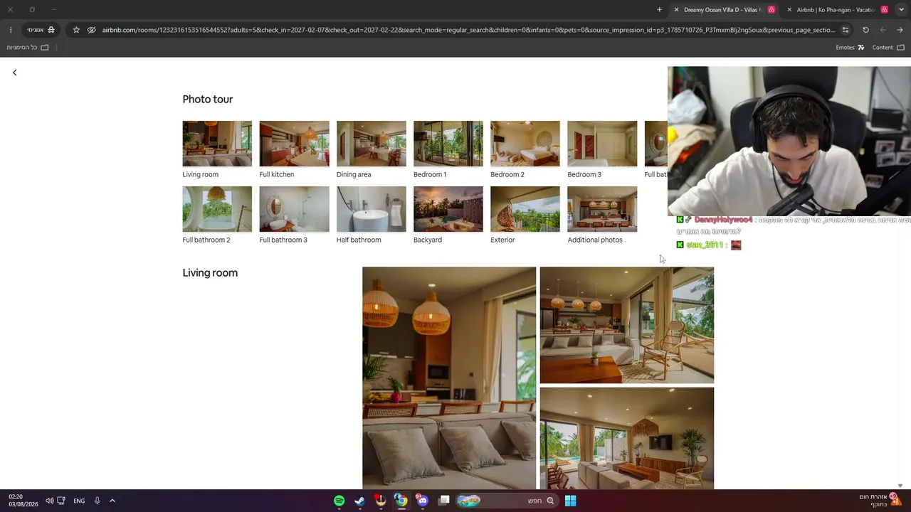Viewport: 911px width, 512px height.
Task: Open the clock showing 02:20
Action: coord(23,501)
